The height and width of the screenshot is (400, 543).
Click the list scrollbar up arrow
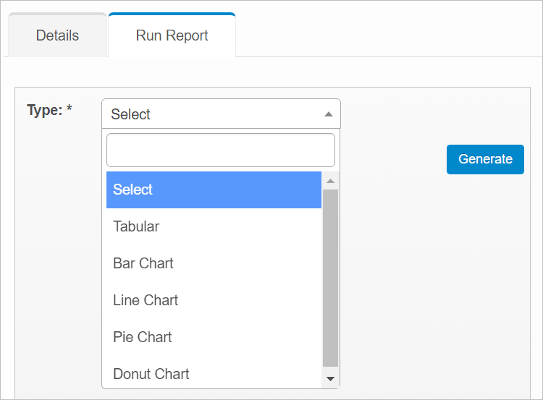point(330,181)
